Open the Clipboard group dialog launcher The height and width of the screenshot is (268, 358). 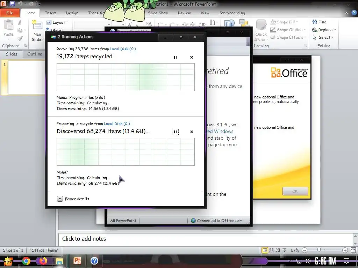pos(25,46)
